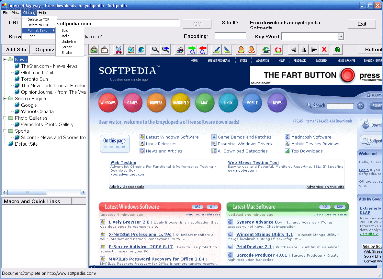Click the Linux category ball
The height and width of the screenshot is (279, 383).
(228, 103)
